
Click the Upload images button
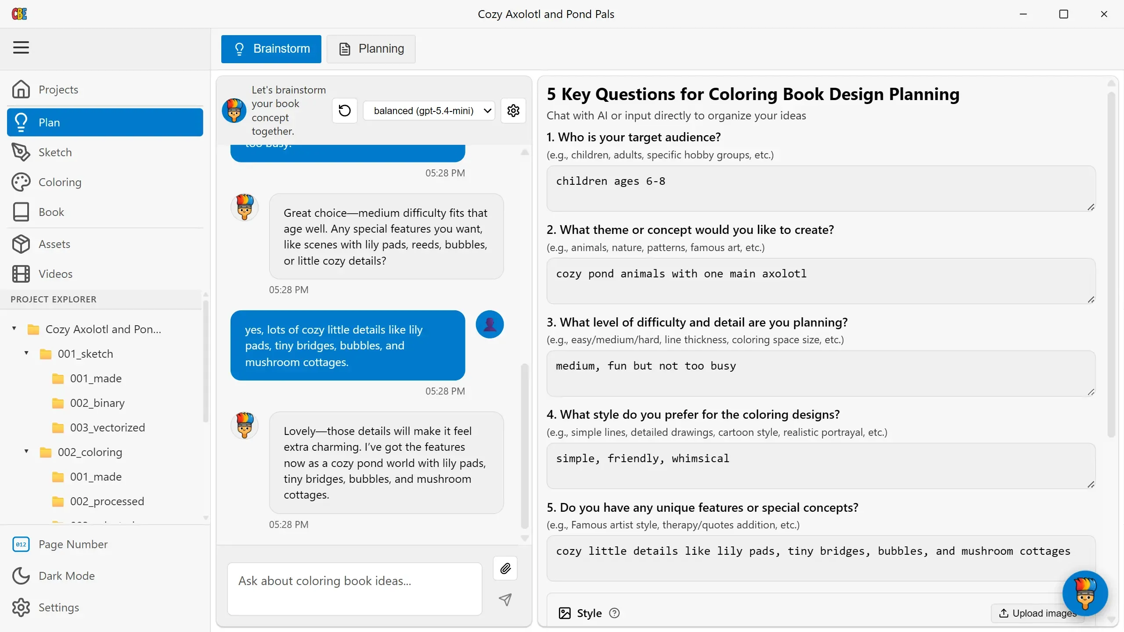(x=1038, y=613)
